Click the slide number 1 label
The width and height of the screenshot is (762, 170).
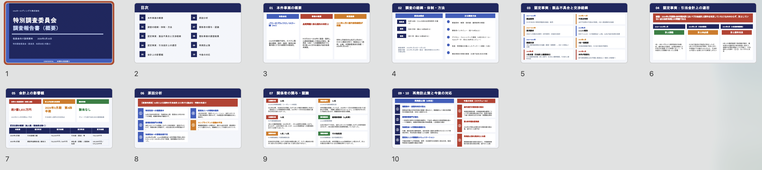(7, 74)
